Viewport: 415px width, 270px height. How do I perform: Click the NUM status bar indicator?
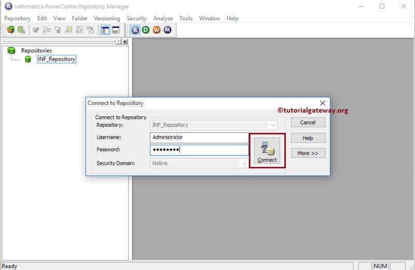point(380,266)
